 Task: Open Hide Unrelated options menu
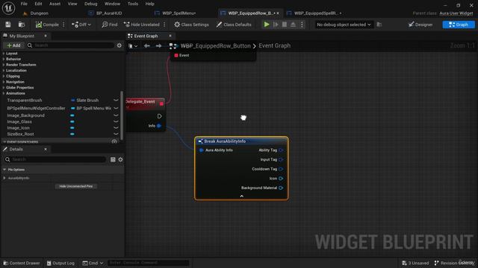pyautogui.click(x=164, y=25)
